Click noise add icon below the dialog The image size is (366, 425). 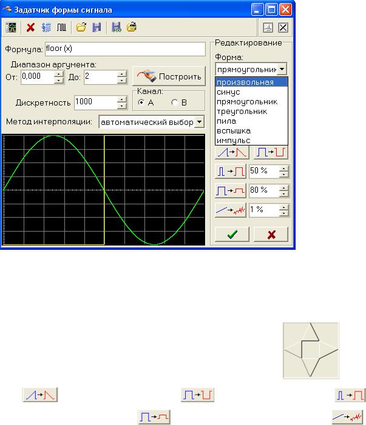pos(348,417)
